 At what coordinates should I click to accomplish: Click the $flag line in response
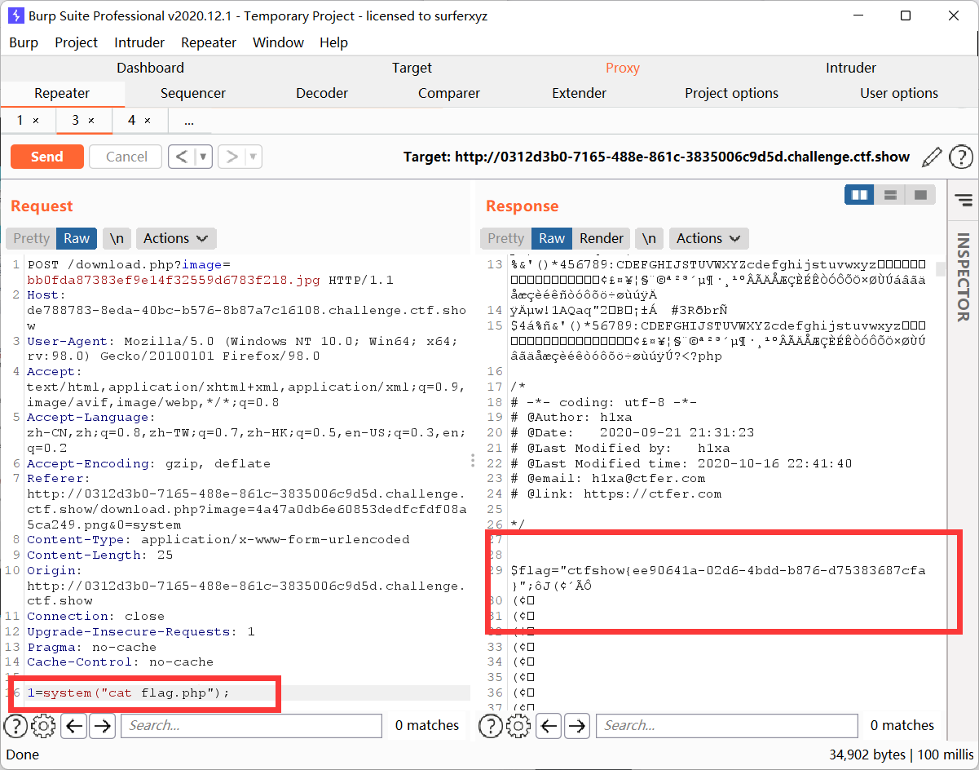click(x=718, y=570)
